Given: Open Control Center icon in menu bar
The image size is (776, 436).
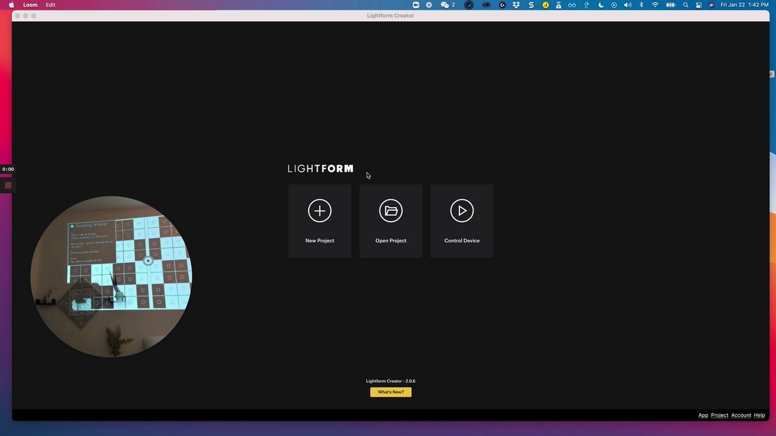Looking at the screenshot, I should click(699, 5).
